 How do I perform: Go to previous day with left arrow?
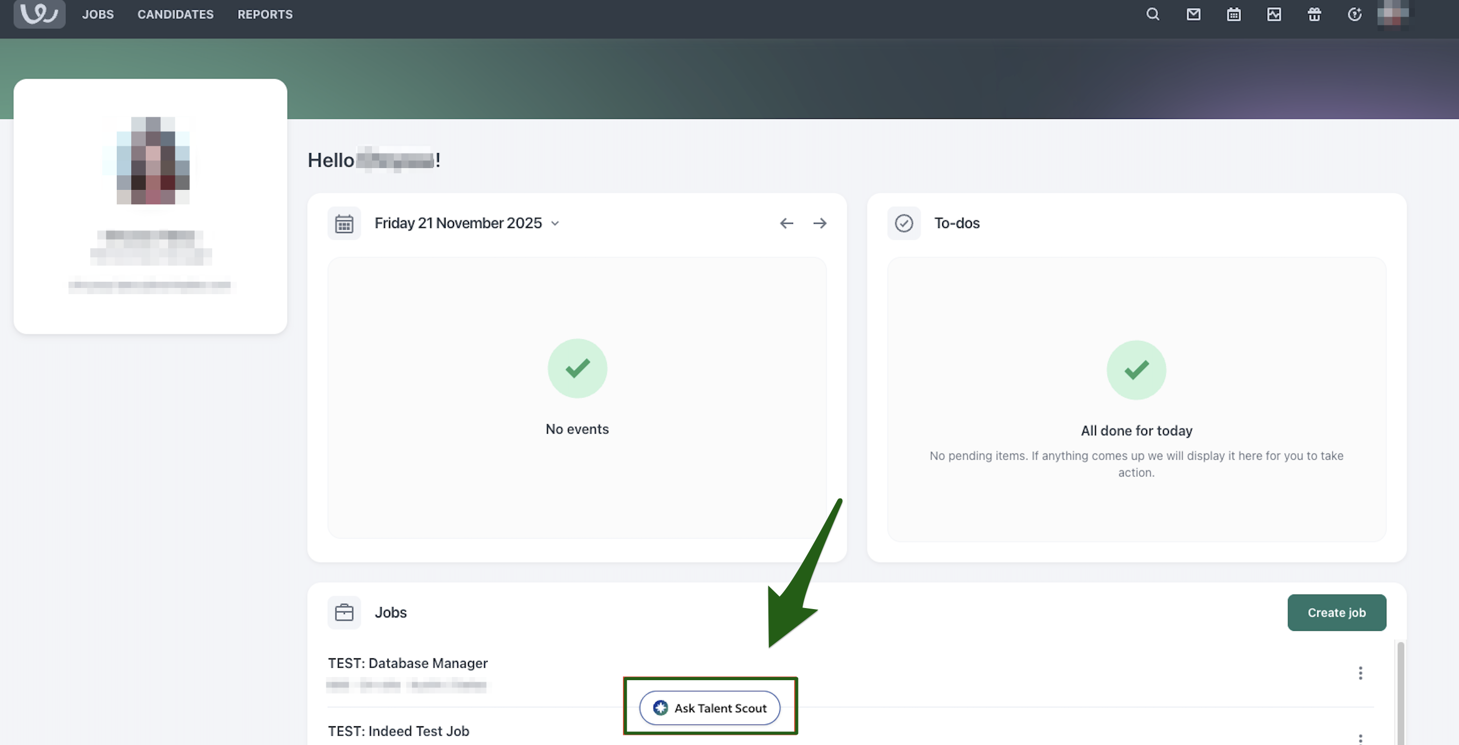(786, 223)
